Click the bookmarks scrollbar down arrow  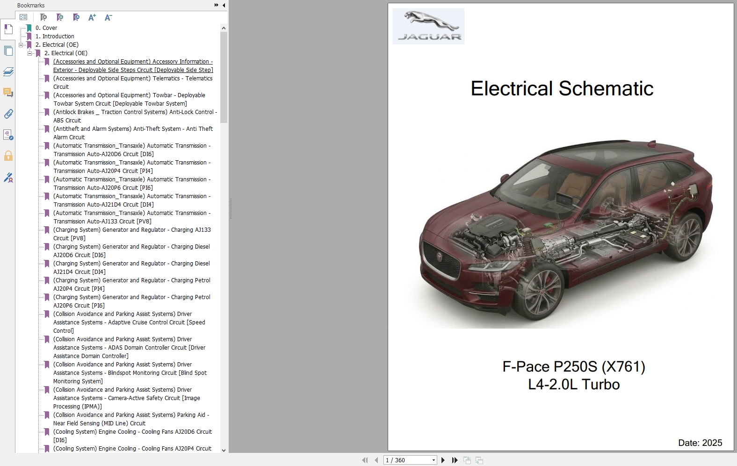(x=224, y=450)
